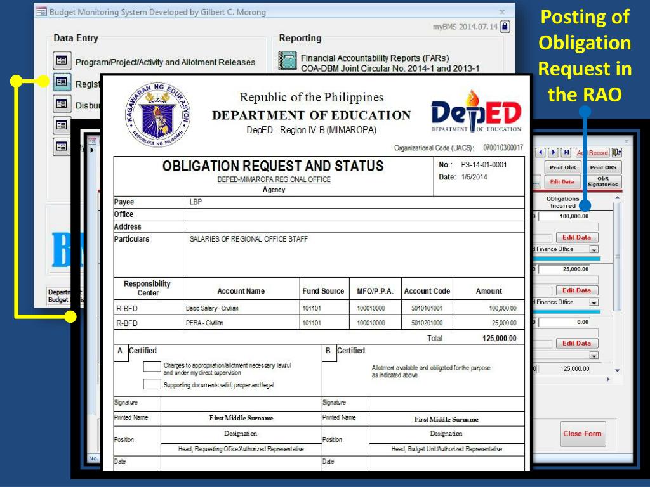Click the top Edit Data button beside ObR Signatories
This screenshot has width=650, height=487.
point(562,181)
